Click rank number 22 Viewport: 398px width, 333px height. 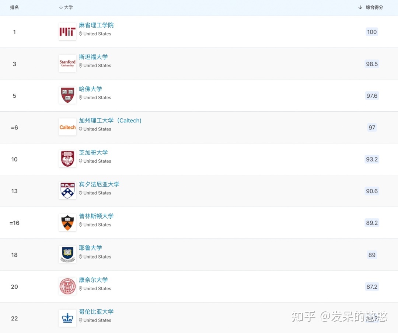tap(14, 318)
